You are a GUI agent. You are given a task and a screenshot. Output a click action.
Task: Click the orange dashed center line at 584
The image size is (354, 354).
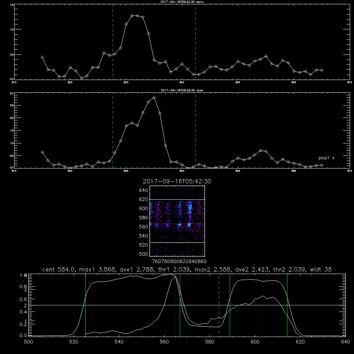coord(219,305)
